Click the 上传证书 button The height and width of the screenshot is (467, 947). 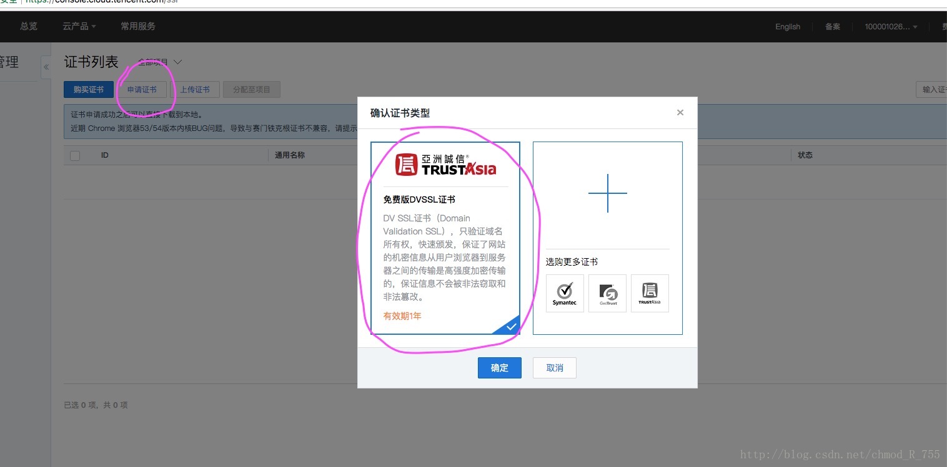click(195, 90)
